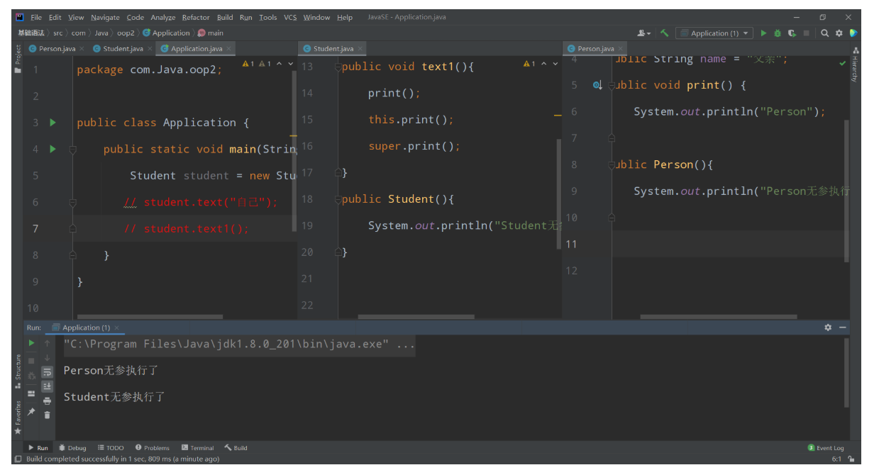Click the oop2 breadcrumb in navigation bar
The width and height of the screenshot is (879, 470).
126,33
